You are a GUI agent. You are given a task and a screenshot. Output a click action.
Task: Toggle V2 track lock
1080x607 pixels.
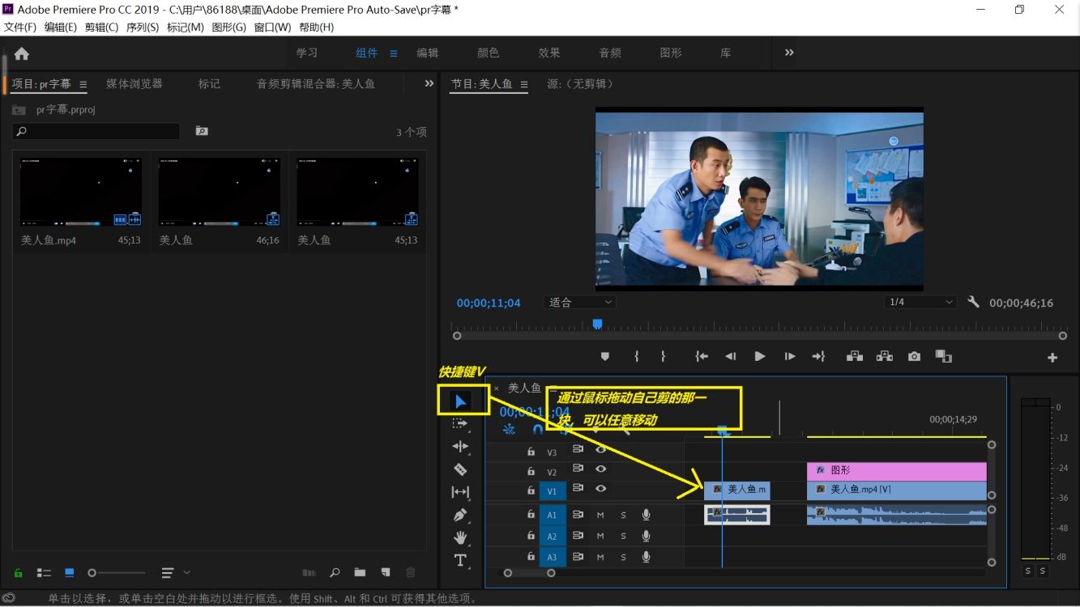pyautogui.click(x=531, y=471)
